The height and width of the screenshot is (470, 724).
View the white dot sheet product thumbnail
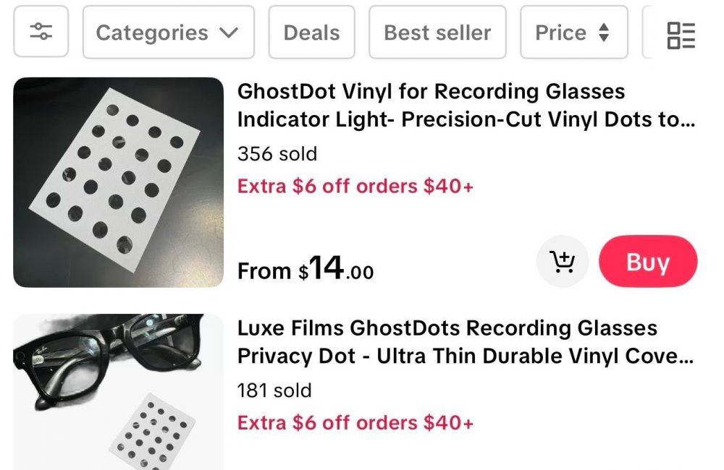click(119, 182)
